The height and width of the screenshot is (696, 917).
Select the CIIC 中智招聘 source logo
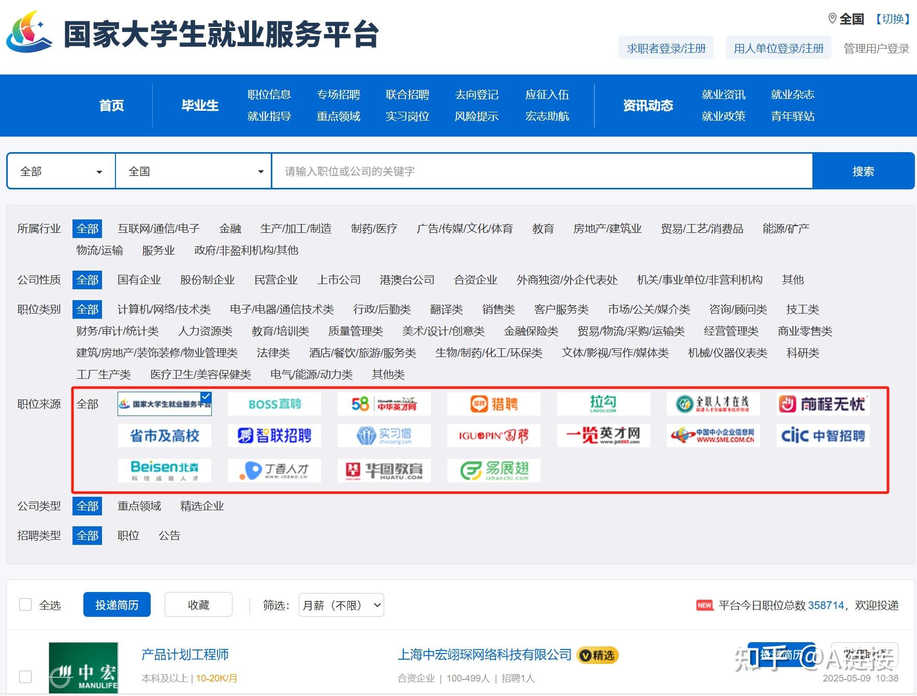823,436
